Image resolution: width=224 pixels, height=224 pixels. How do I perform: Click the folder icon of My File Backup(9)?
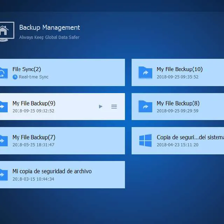[x=3, y=106]
